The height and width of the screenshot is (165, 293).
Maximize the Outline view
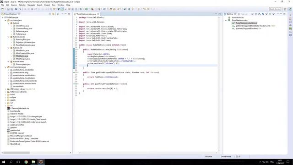point(284,14)
